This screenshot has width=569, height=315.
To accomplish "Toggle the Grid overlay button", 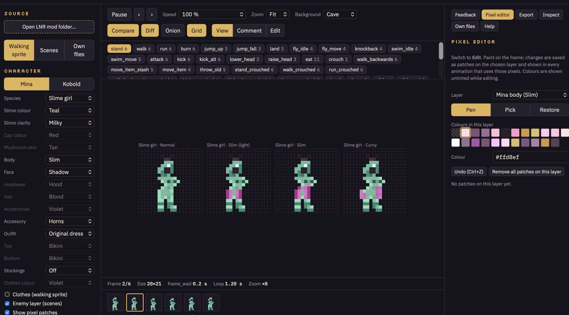I will pyautogui.click(x=196, y=30).
